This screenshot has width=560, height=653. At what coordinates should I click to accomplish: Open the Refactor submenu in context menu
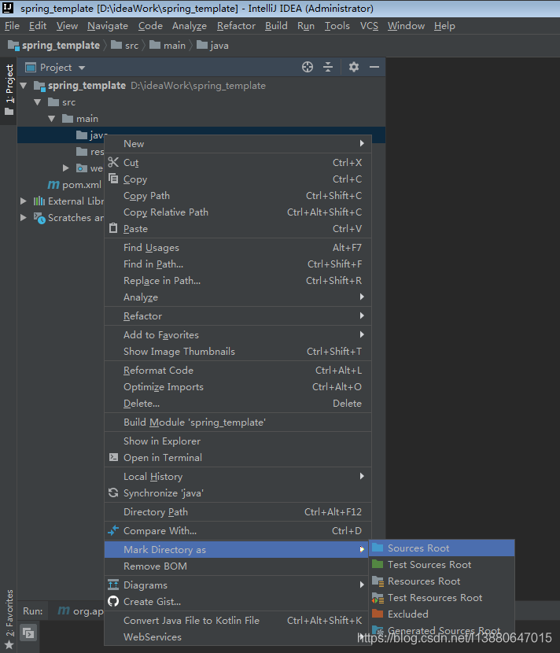tap(238, 315)
